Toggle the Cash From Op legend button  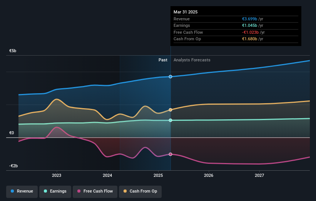point(140,191)
